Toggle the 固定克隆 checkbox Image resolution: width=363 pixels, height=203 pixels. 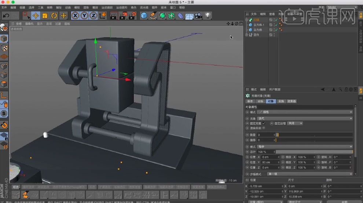click(x=264, y=123)
